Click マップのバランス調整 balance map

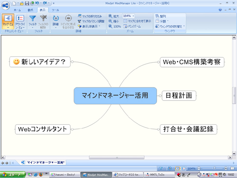click(91, 21)
